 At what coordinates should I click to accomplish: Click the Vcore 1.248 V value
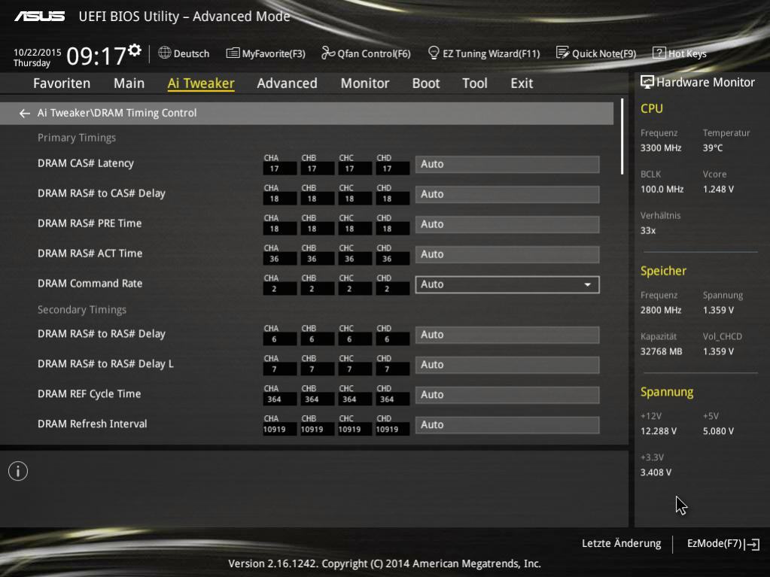point(718,189)
